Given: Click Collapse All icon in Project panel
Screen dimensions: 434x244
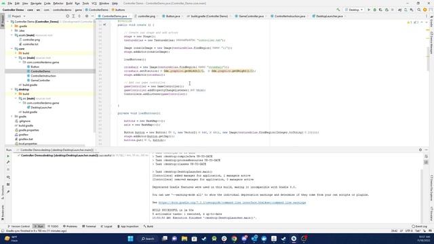Looking at the screenshot, I should pos(79,16).
